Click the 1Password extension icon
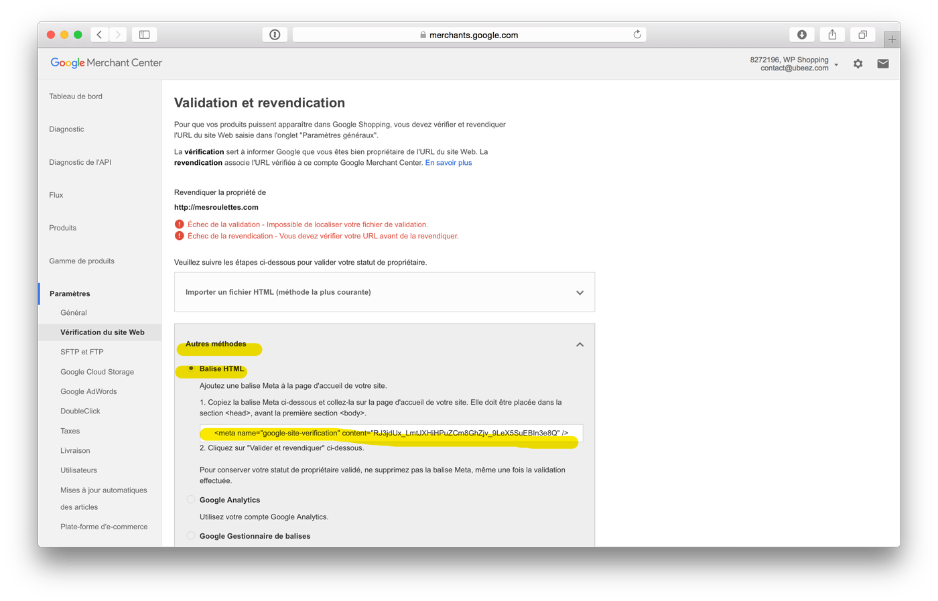 pyautogui.click(x=275, y=35)
